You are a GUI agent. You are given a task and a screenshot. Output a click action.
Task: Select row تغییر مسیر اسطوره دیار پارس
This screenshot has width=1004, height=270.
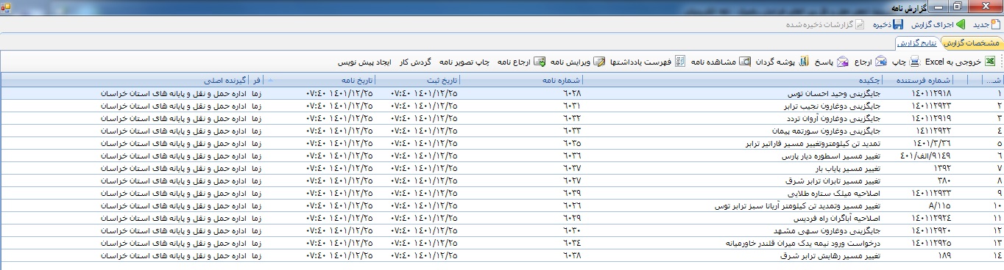point(502,157)
